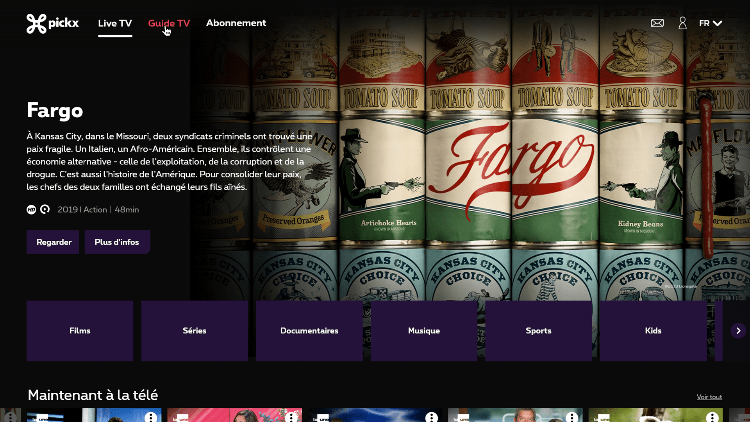Open the user profile icon
The height and width of the screenshot is (422, 750).
coord(682,23)
